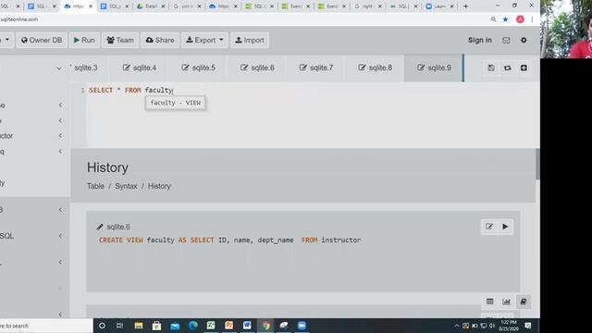Open the settings gear icon
592x333 pixels.
pos(524,40)
